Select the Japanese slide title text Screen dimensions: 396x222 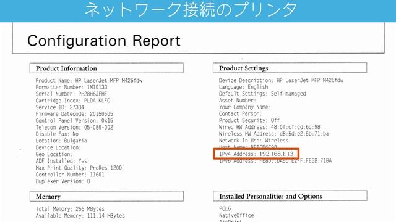[x=191, y=10]
